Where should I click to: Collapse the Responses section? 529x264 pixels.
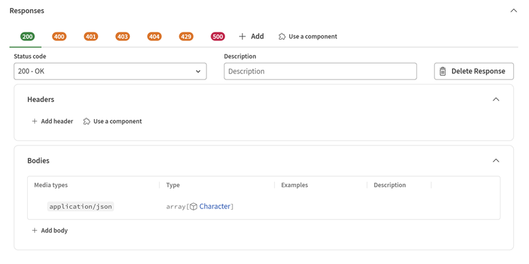pos(514,11)
